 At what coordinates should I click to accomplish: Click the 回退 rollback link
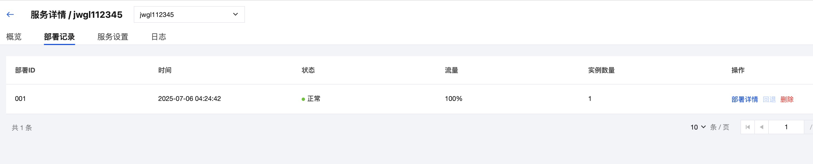tap(769, 99)
